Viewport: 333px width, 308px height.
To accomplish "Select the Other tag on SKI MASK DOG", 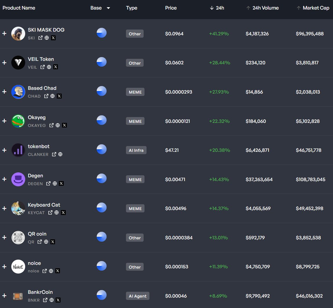I will 135,34.
